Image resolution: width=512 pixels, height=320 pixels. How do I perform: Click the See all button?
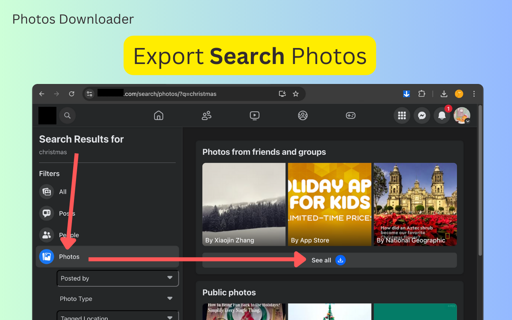point(321,260)
